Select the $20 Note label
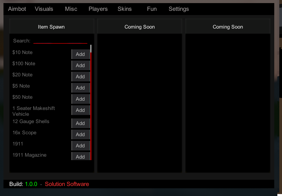 (x=22, y=75)
